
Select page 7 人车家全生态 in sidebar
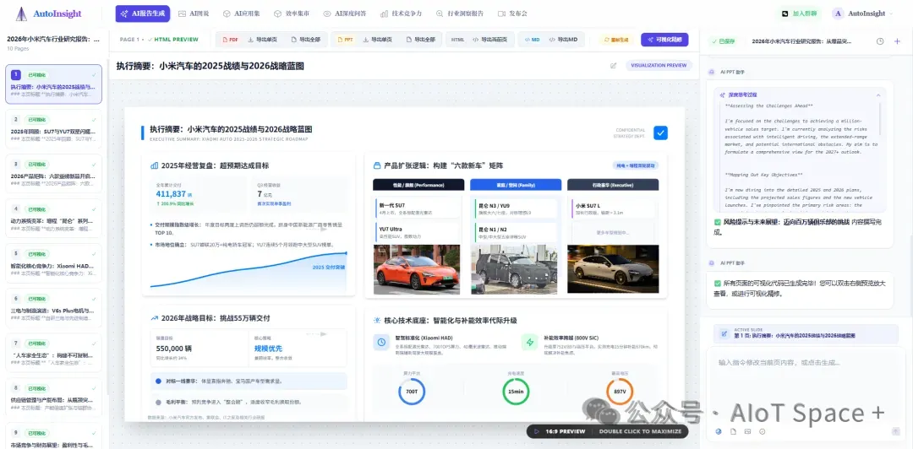(53, 353)
